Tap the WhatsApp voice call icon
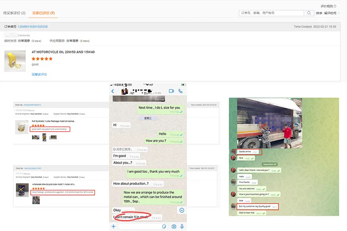The width and height of the screenshot is (347, 231). click(x=181, y=91)
